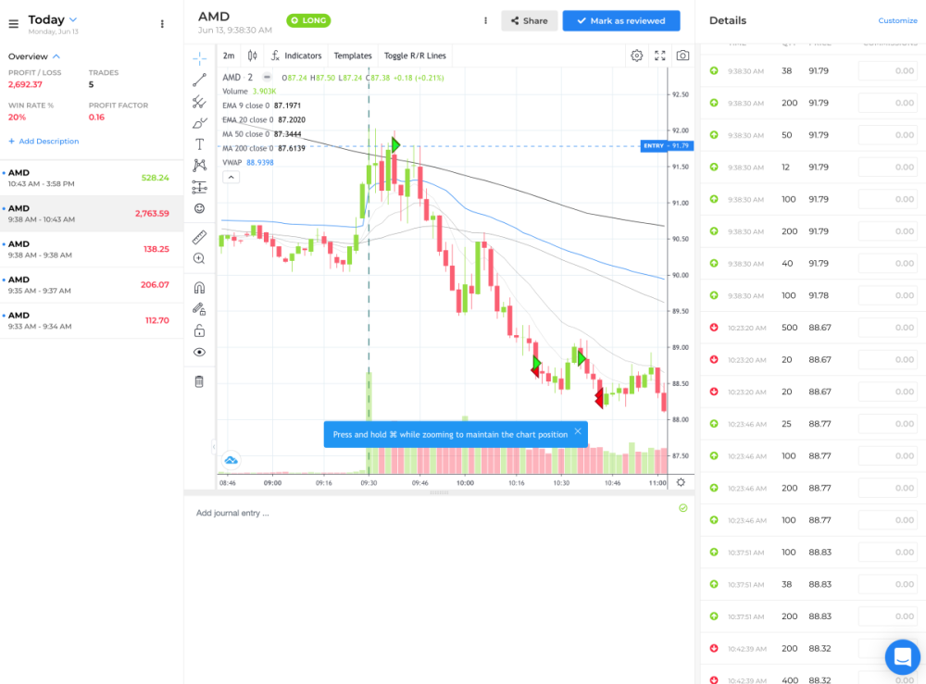Viewport: 926px width, 684px height.
Task: Click the Customize link in Details
Action: coord(897,20)
